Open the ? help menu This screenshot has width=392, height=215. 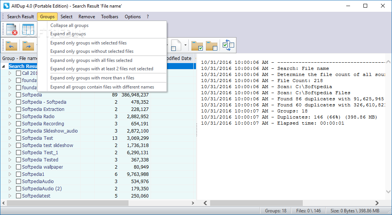[148, 17]
